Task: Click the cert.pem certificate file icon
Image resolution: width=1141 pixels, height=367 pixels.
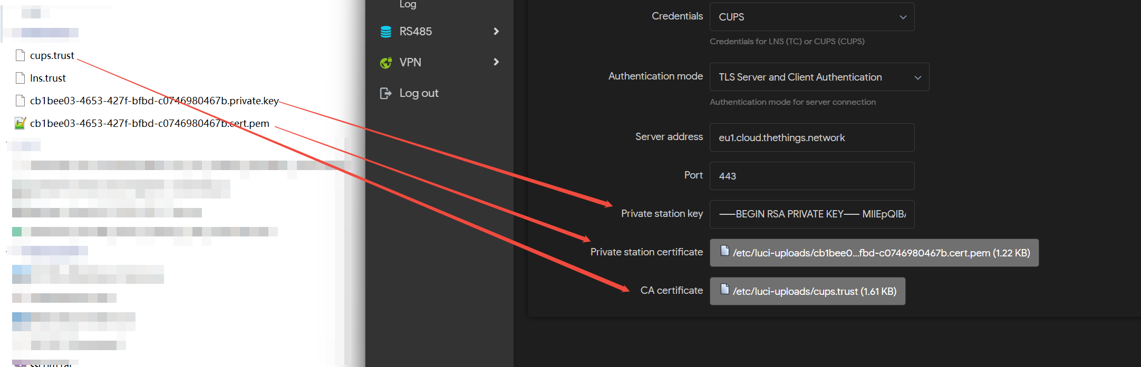Action: 21,123
